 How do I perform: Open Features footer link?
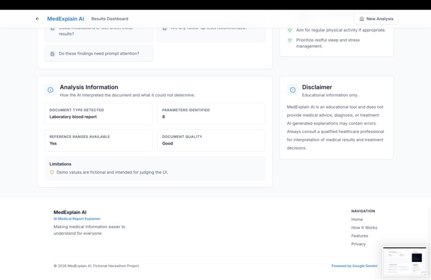359,236
